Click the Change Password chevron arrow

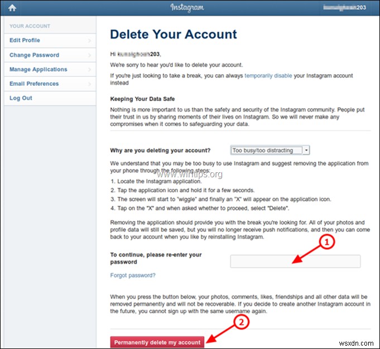click(x=89, y=55)
